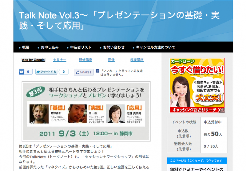Screen dimensions: 246x171
Task: Click the Hatena bookmark count of 0
Action: click(28, 72)
